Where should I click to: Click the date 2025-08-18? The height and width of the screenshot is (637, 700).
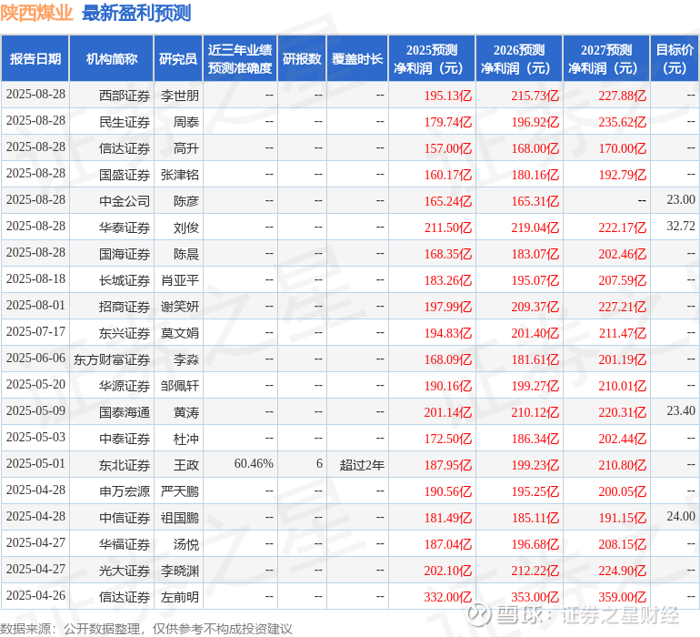pos(35,279)
